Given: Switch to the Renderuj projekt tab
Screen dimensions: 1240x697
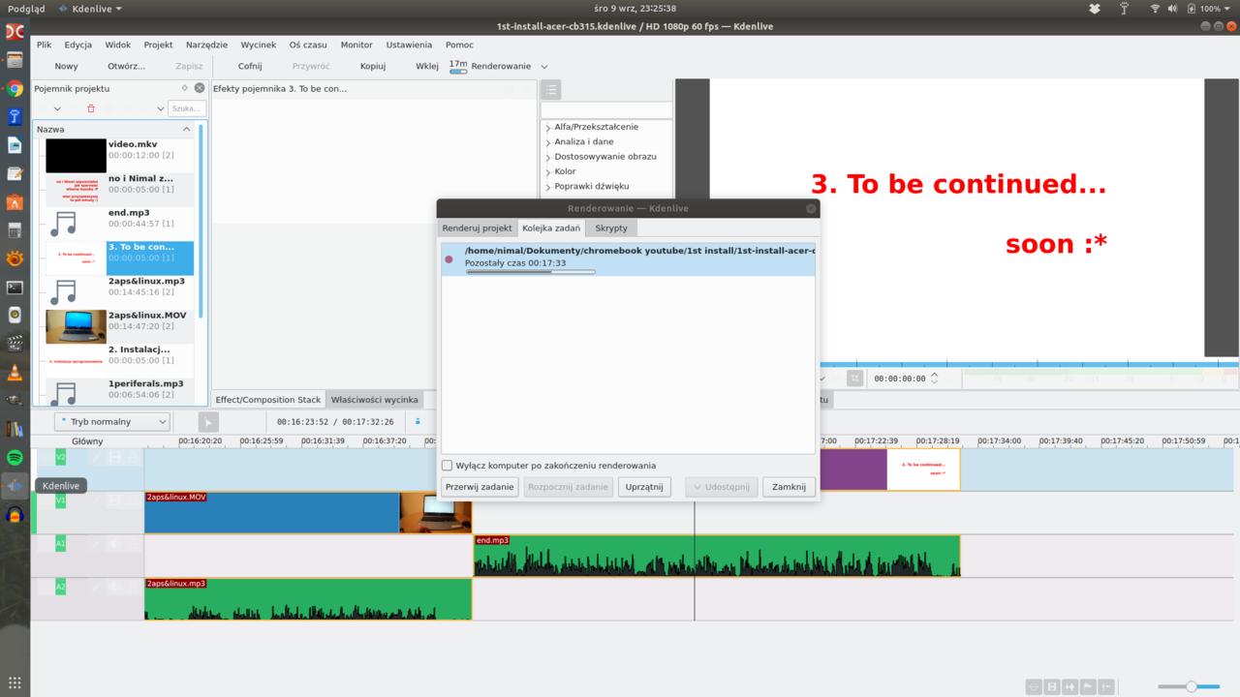Looking at the screenshot, I should pos(477,228).
